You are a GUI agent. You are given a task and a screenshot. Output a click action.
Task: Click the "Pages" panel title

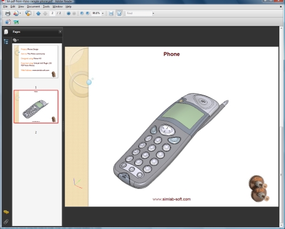(16, 32)
